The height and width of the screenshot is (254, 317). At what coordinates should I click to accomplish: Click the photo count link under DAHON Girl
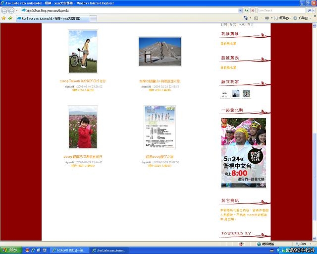click(83, 90)
